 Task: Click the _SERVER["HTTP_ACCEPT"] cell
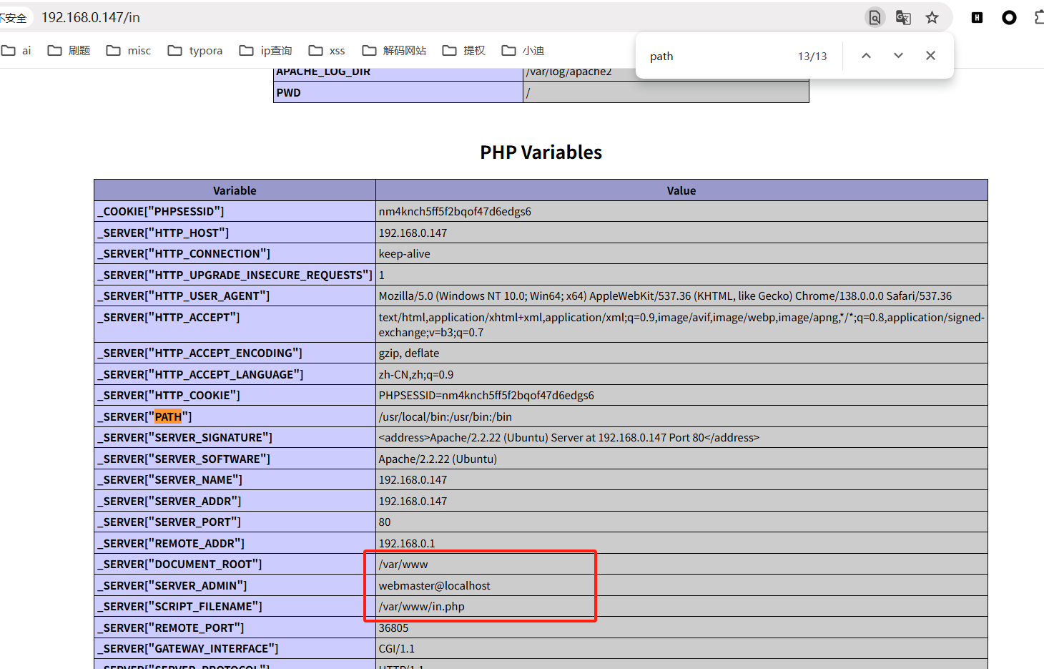click(x=235, y=324)
